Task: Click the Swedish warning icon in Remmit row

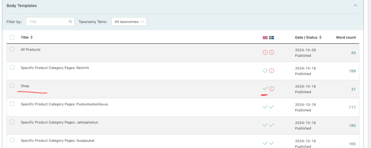Action: pyautogui.click(x=272, y=71)
